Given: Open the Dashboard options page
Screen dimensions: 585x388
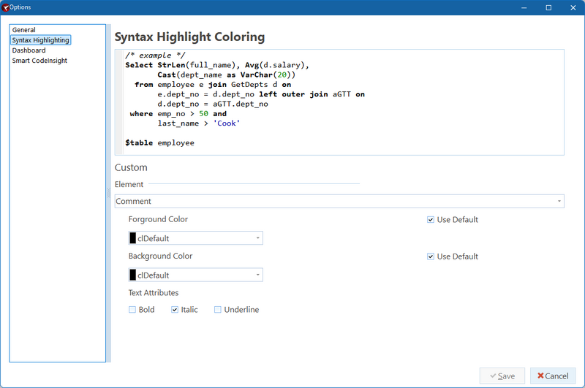Looking at the screenshot, I should (x=29, y=50).
